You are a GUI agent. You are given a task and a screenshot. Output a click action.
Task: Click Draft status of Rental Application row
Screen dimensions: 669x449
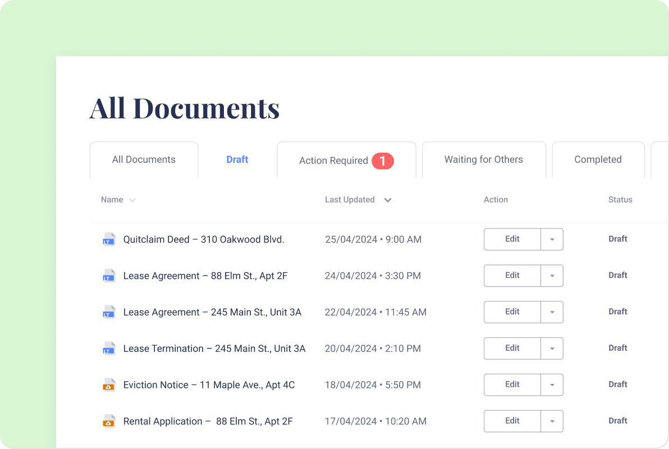pos(618,421)
